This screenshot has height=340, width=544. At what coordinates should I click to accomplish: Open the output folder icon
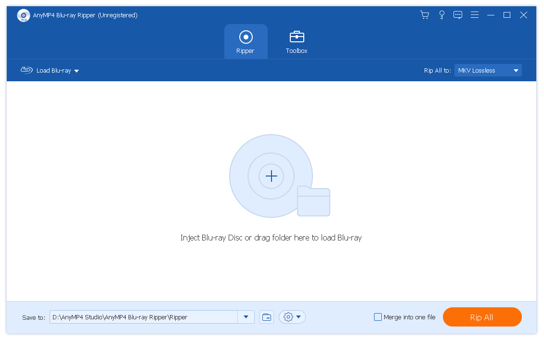[266, 317]
